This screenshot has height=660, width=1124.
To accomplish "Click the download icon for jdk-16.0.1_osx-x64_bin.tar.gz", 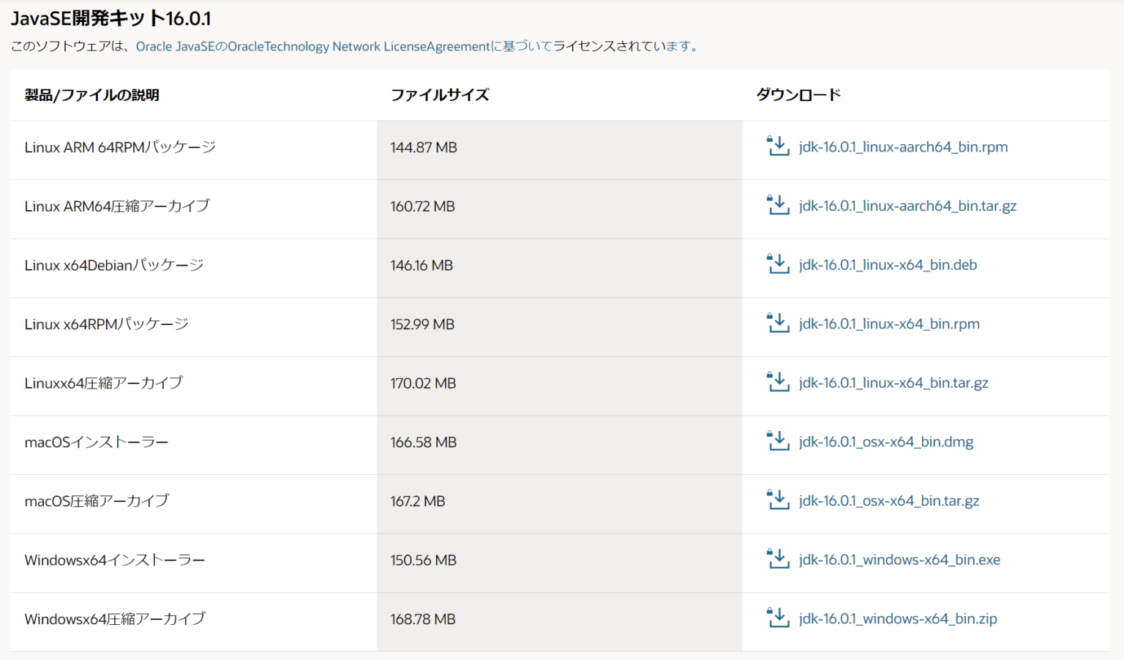I will coord(778,500).
